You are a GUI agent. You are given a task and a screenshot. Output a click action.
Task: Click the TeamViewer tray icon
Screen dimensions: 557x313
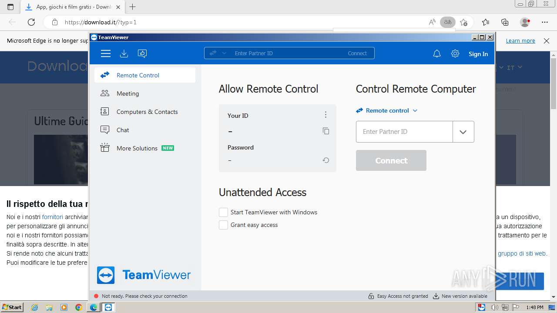[x=481, y=307]
